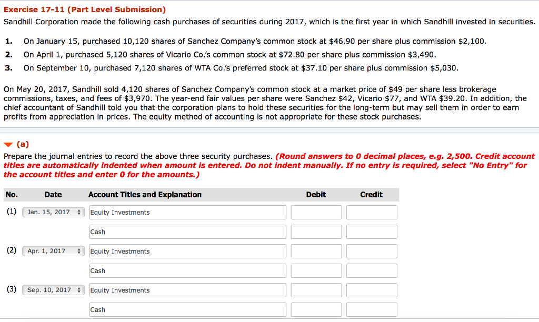
Task: Click the Apr. 1 Equity Investments account title field
Action: pos(187,251)
